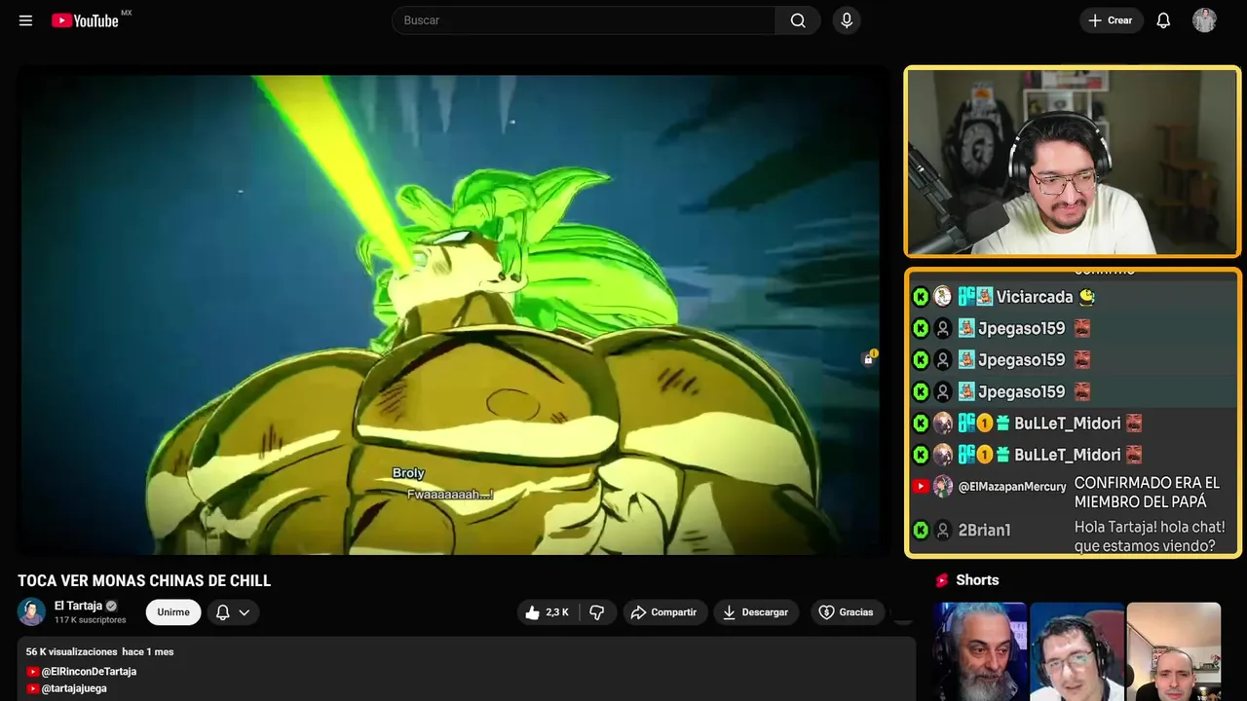
Task: Click the lock icon on the video
Action: (x=868, y=359)
